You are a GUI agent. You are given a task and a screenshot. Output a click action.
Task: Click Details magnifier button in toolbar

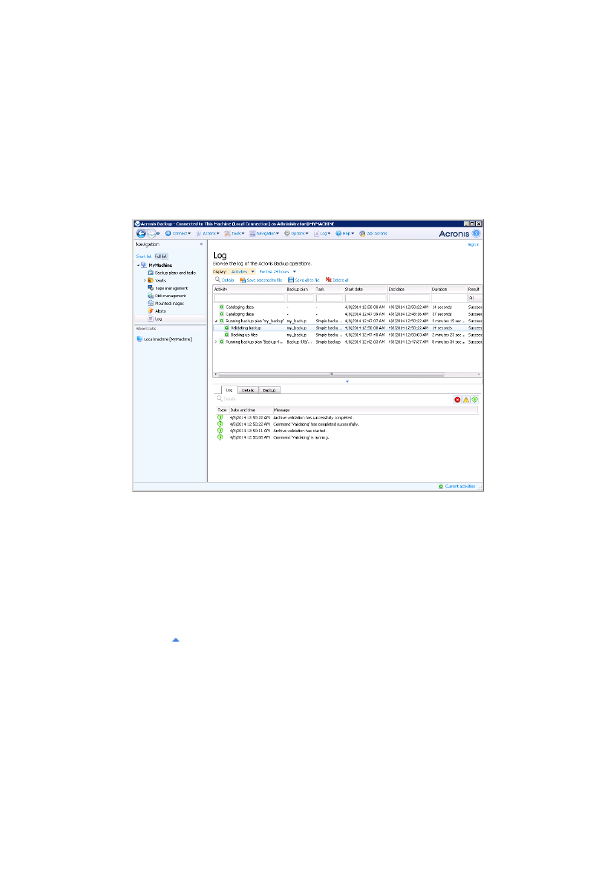(x=224, y=280)
